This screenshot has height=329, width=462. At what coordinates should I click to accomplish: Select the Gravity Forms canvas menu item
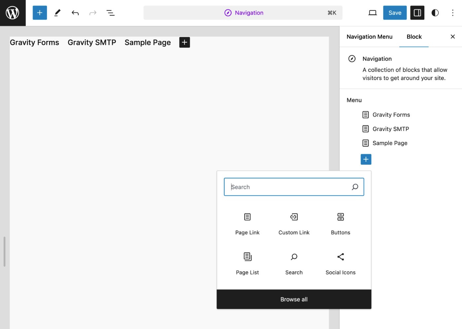(34, 43)
